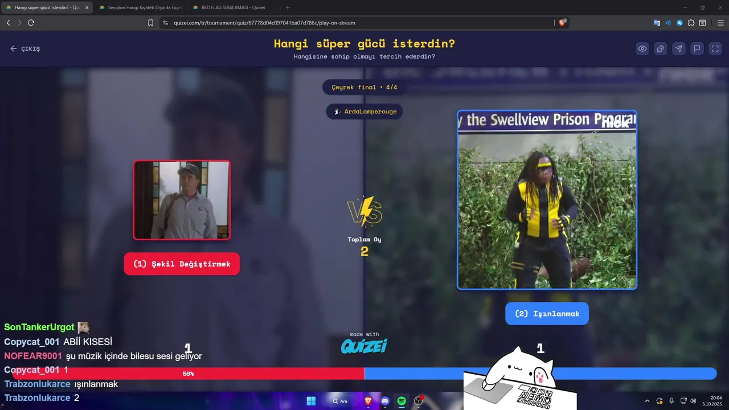Click the red 50% vote bar
Image resolution: width=729 pixels, height=410 pixels.
(x=188, y=374)
